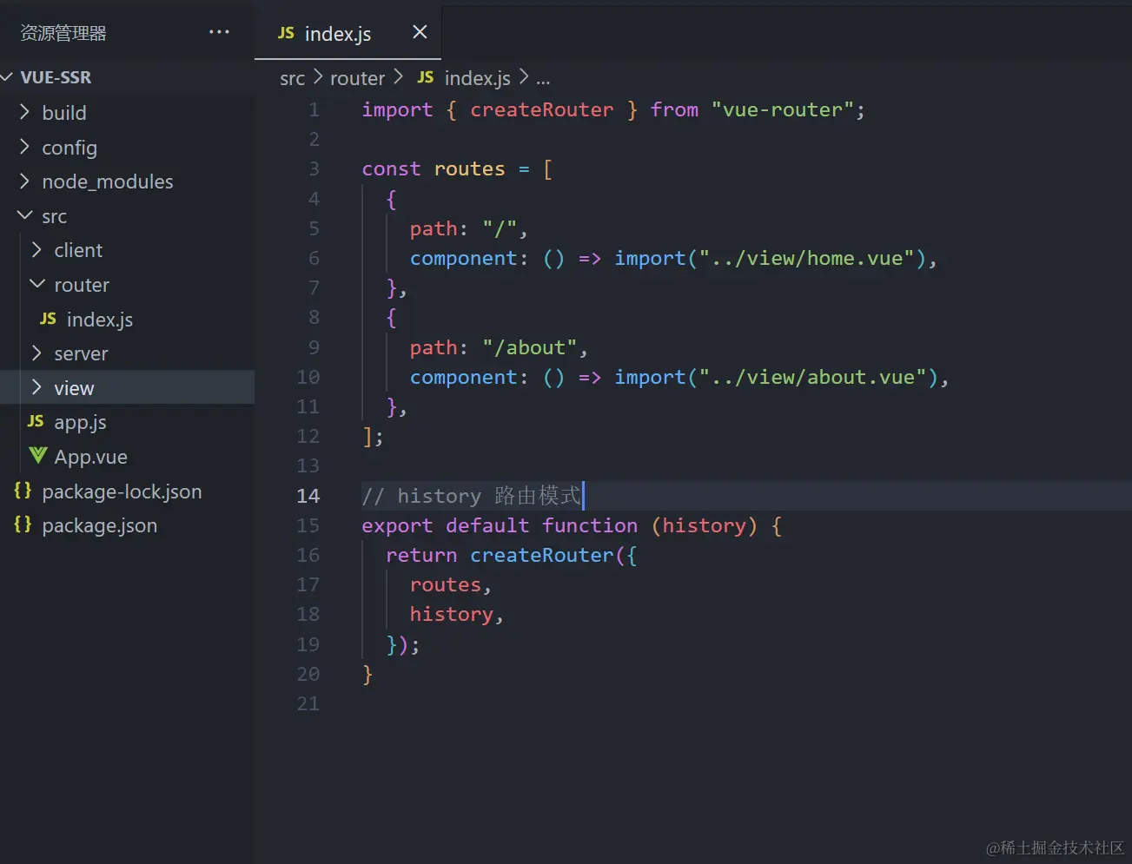
Task: Click line number 21 in the gutter
Action: click(x=308, y=703)
